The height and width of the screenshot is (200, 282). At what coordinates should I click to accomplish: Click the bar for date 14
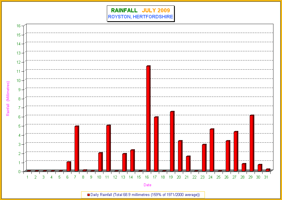(132, 160)
